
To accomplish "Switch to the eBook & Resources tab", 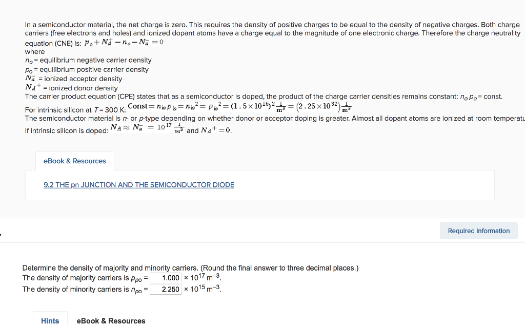I will pos(74,161).
